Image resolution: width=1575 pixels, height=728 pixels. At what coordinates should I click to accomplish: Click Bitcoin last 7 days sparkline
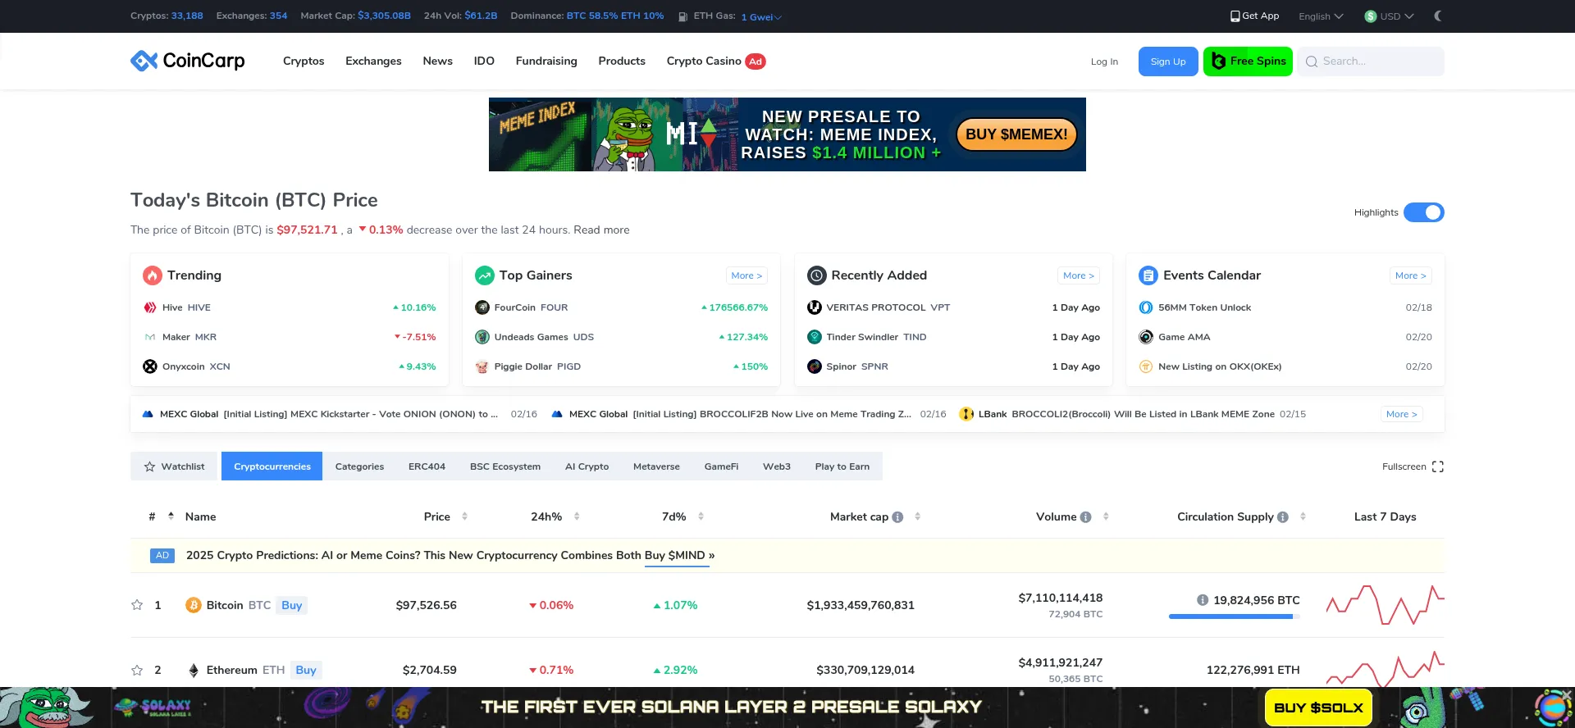1386,605
